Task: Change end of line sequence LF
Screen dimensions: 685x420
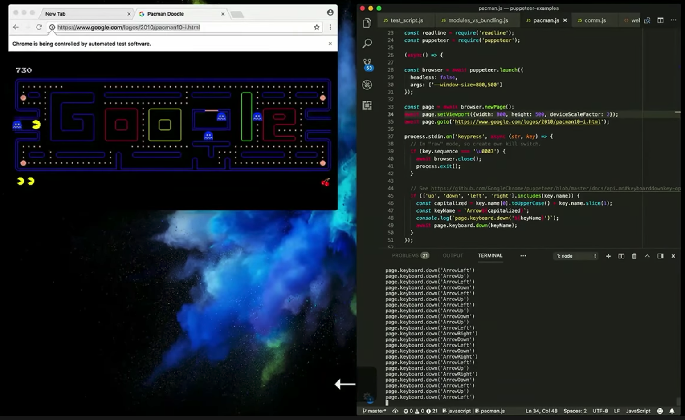Action: [x=617, y=411]
